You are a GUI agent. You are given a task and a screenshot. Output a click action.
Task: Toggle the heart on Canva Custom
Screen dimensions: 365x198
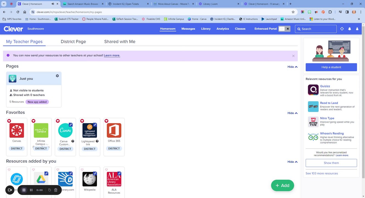point(58,121)
